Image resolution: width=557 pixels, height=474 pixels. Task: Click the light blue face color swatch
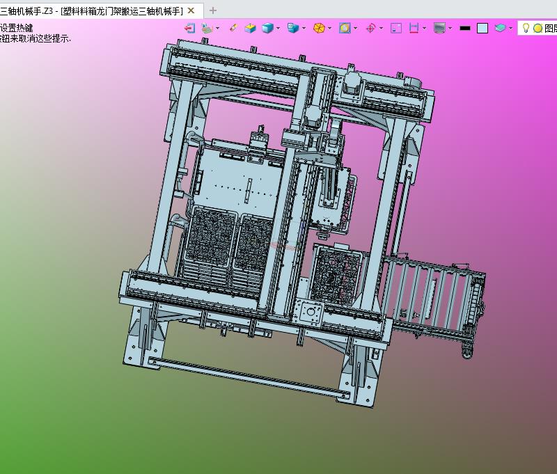coord(483,28)
